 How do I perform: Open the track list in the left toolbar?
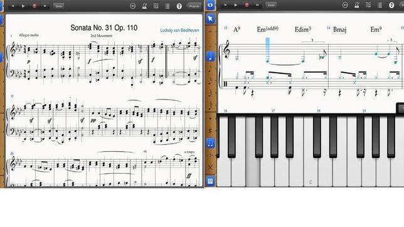point(167,6)
